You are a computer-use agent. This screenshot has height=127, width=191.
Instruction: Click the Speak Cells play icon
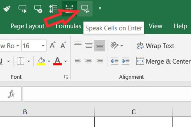pyautogui.click(x=23, y=9)
